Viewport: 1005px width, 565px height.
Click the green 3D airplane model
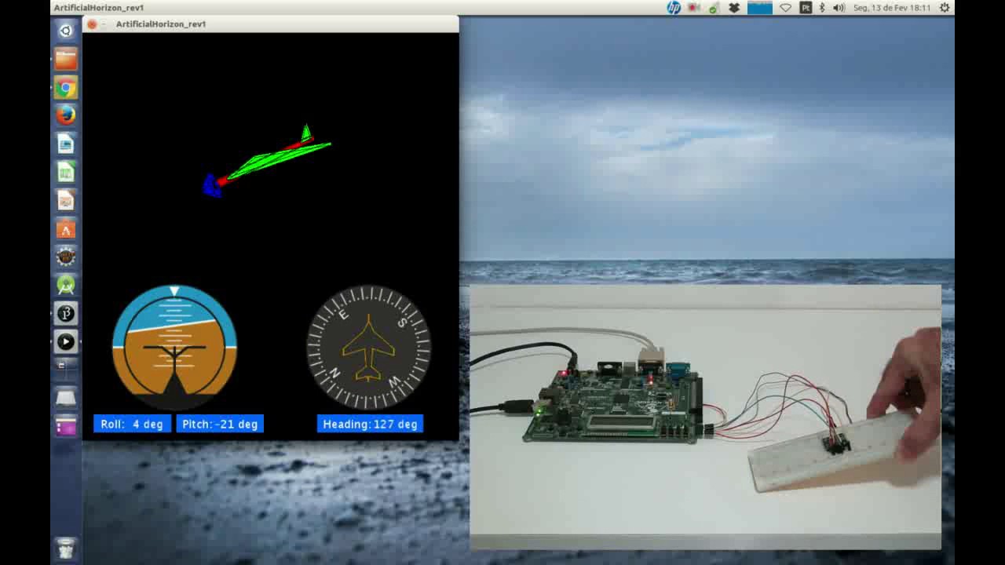tap(267, 161)
